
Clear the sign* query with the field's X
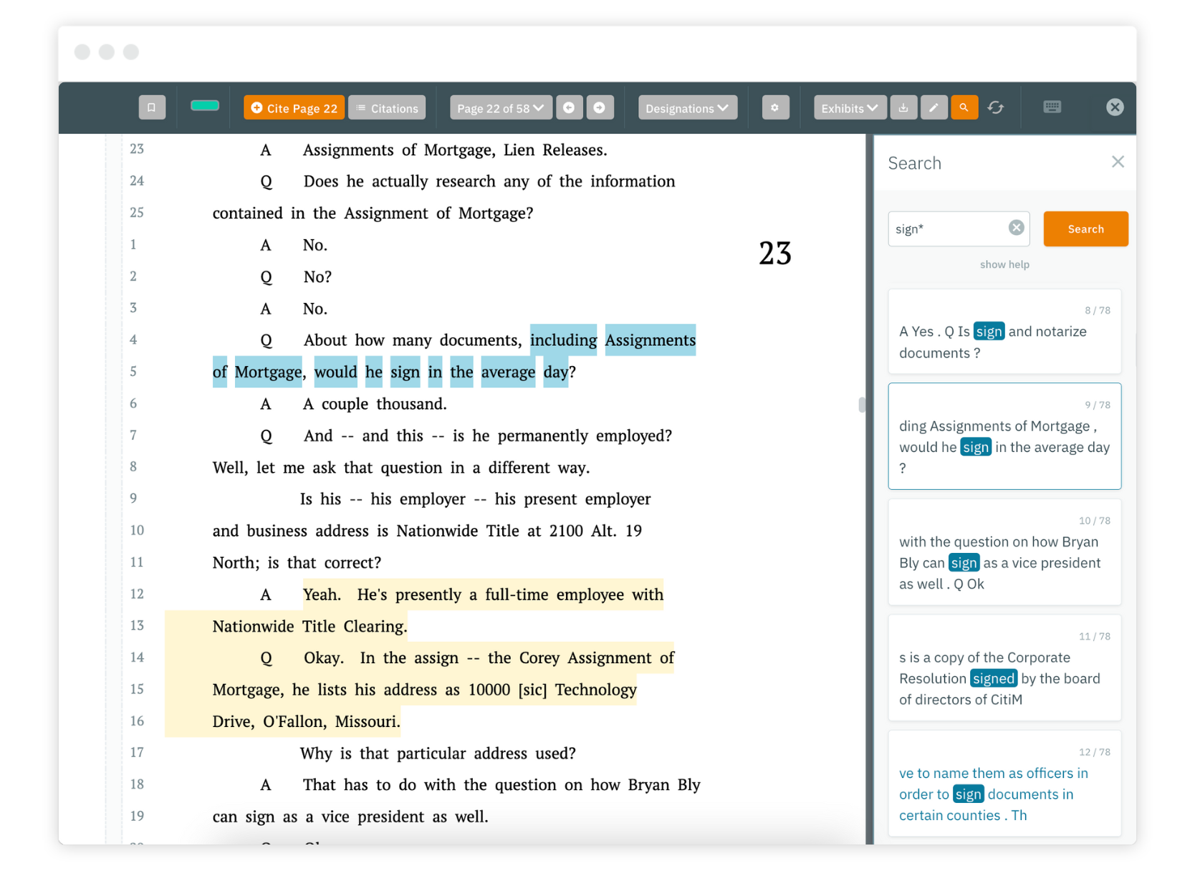click(1015, 228)
